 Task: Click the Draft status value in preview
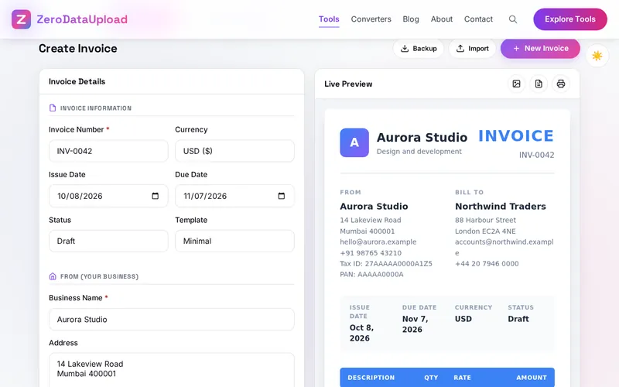click(518, 319)
